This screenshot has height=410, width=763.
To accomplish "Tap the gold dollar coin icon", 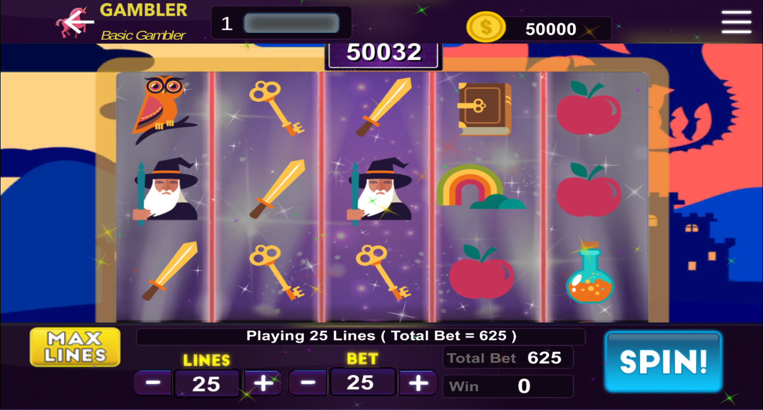I will click(x=485, y=28).
